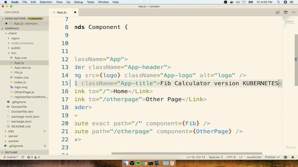Open the Edit menu

coord(33,2)
